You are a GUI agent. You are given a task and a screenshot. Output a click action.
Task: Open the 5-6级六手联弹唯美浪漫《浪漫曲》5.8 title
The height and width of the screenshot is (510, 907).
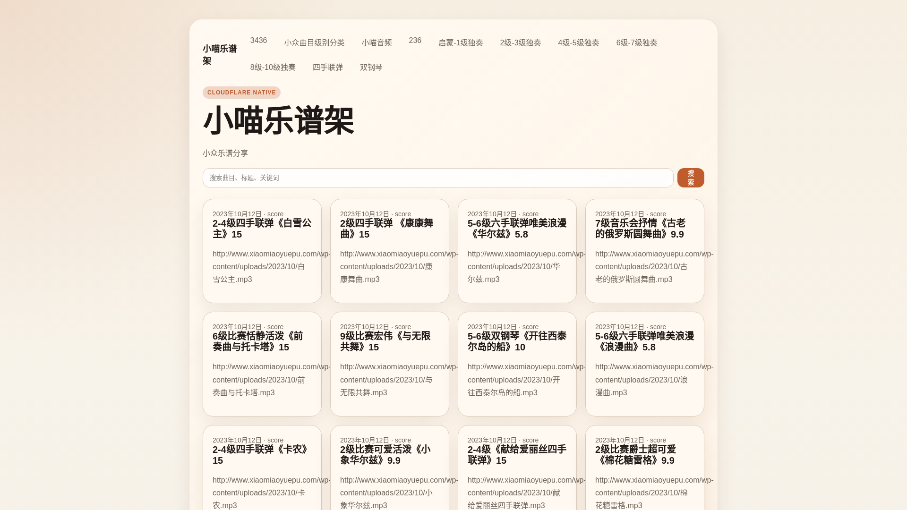[644, 341]
